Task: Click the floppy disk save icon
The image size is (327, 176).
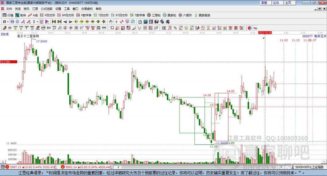Action: pyautogui.click(x=156, y=22)
